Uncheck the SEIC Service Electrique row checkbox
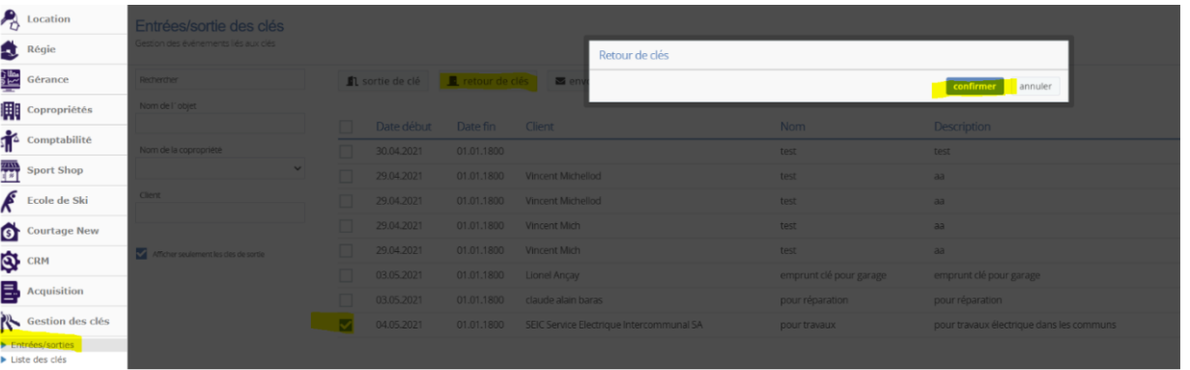This screenshot has height=370, width=1190. tap(346, 325)
